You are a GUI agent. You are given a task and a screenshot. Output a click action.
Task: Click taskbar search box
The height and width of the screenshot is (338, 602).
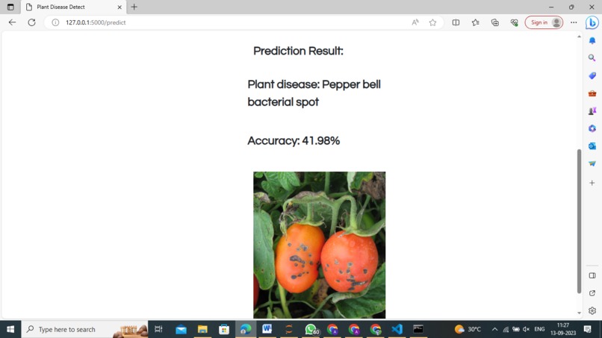[84, 329]
